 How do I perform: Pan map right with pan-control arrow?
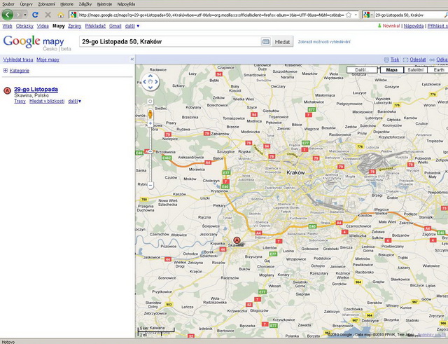click(157, 82)
